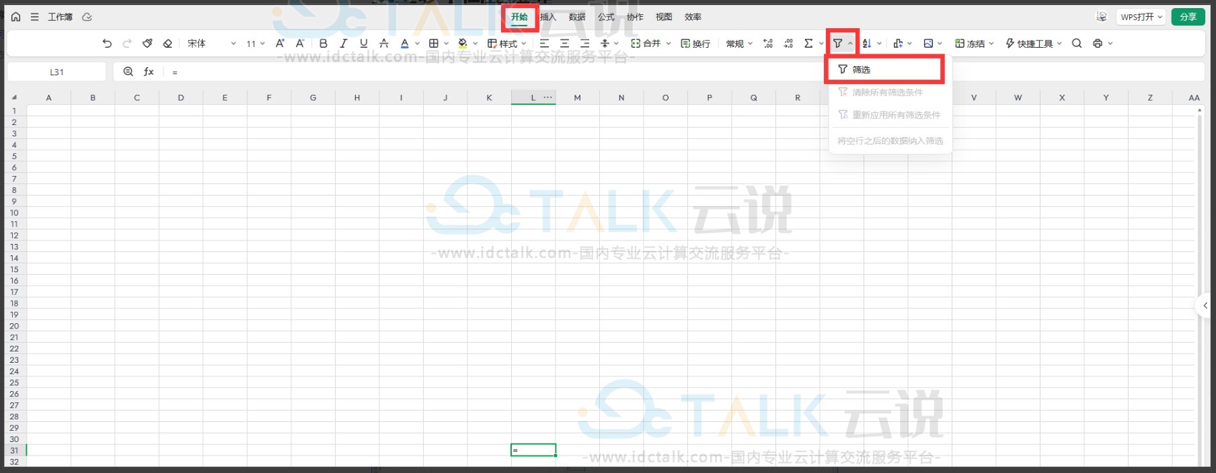Sort data using the A-Z icon
The height and width of the screenshot is (473, 1216).
click(867, 44)
